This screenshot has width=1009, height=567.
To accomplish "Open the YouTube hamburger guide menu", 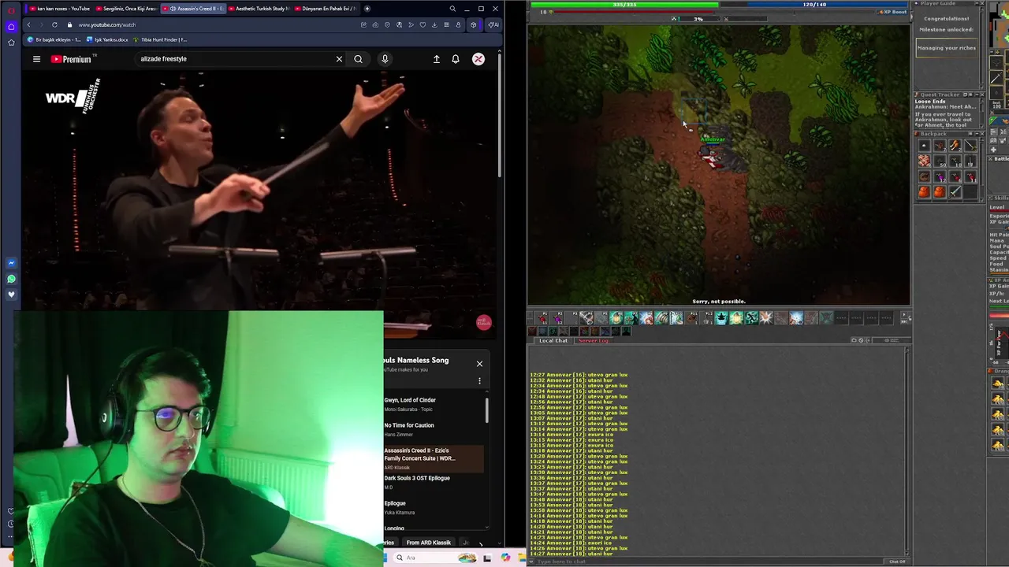I will (36, 59).
